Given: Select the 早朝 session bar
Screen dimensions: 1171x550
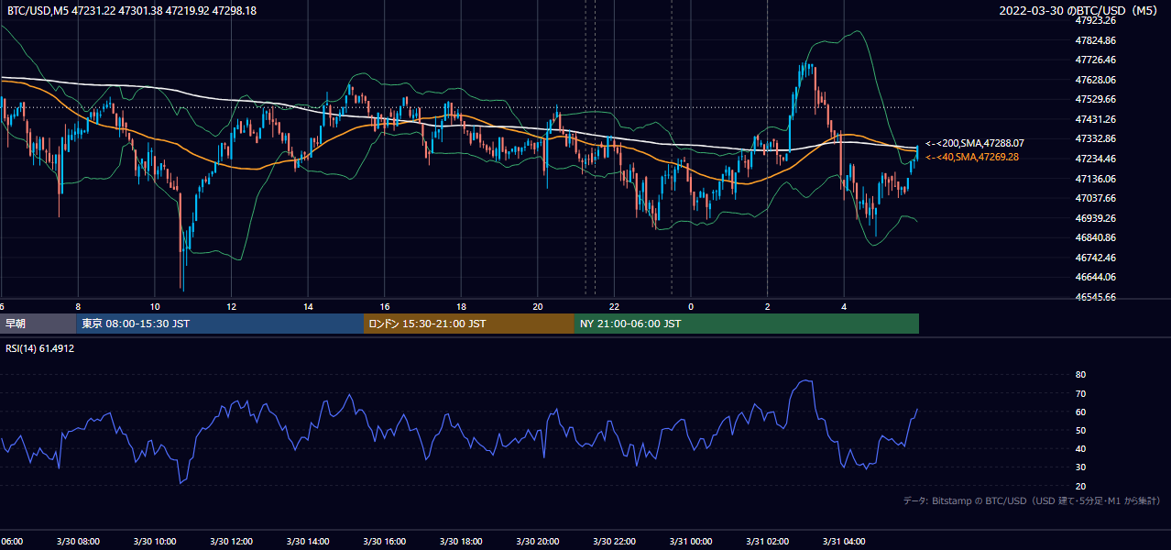Looking at the screenshot, I should [38, 324].
